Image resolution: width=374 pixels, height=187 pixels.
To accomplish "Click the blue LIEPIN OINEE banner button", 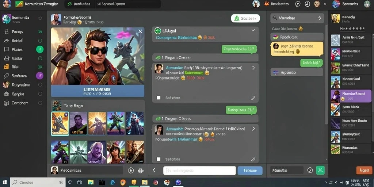I will click(98, 91).
